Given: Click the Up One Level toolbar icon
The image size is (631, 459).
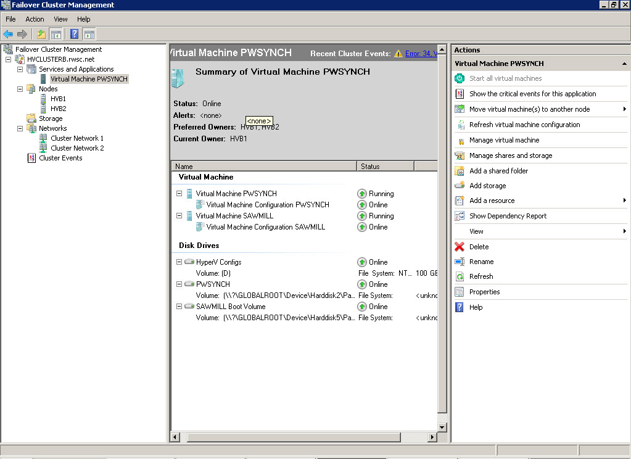Looking at the screenshot, I should coord(41,35).
